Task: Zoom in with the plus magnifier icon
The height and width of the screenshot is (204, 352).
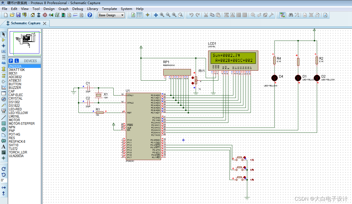Action: [x=162, y=15]
